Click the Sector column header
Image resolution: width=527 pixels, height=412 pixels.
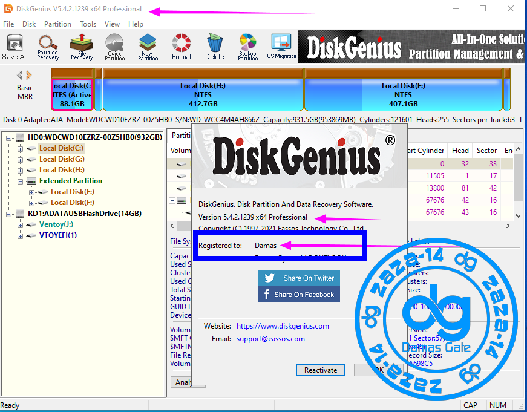[x=486, y=151]
